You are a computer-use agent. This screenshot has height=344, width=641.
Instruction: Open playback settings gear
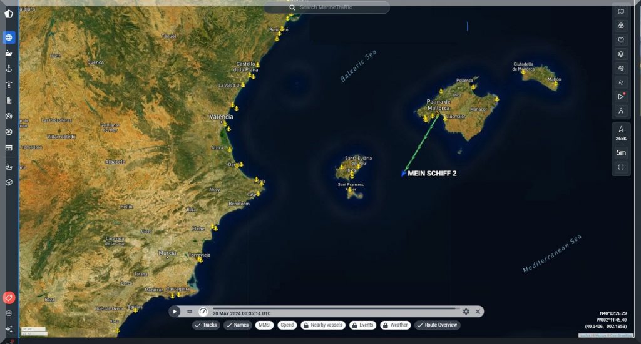pyautogui.click(x=466, y=312)
